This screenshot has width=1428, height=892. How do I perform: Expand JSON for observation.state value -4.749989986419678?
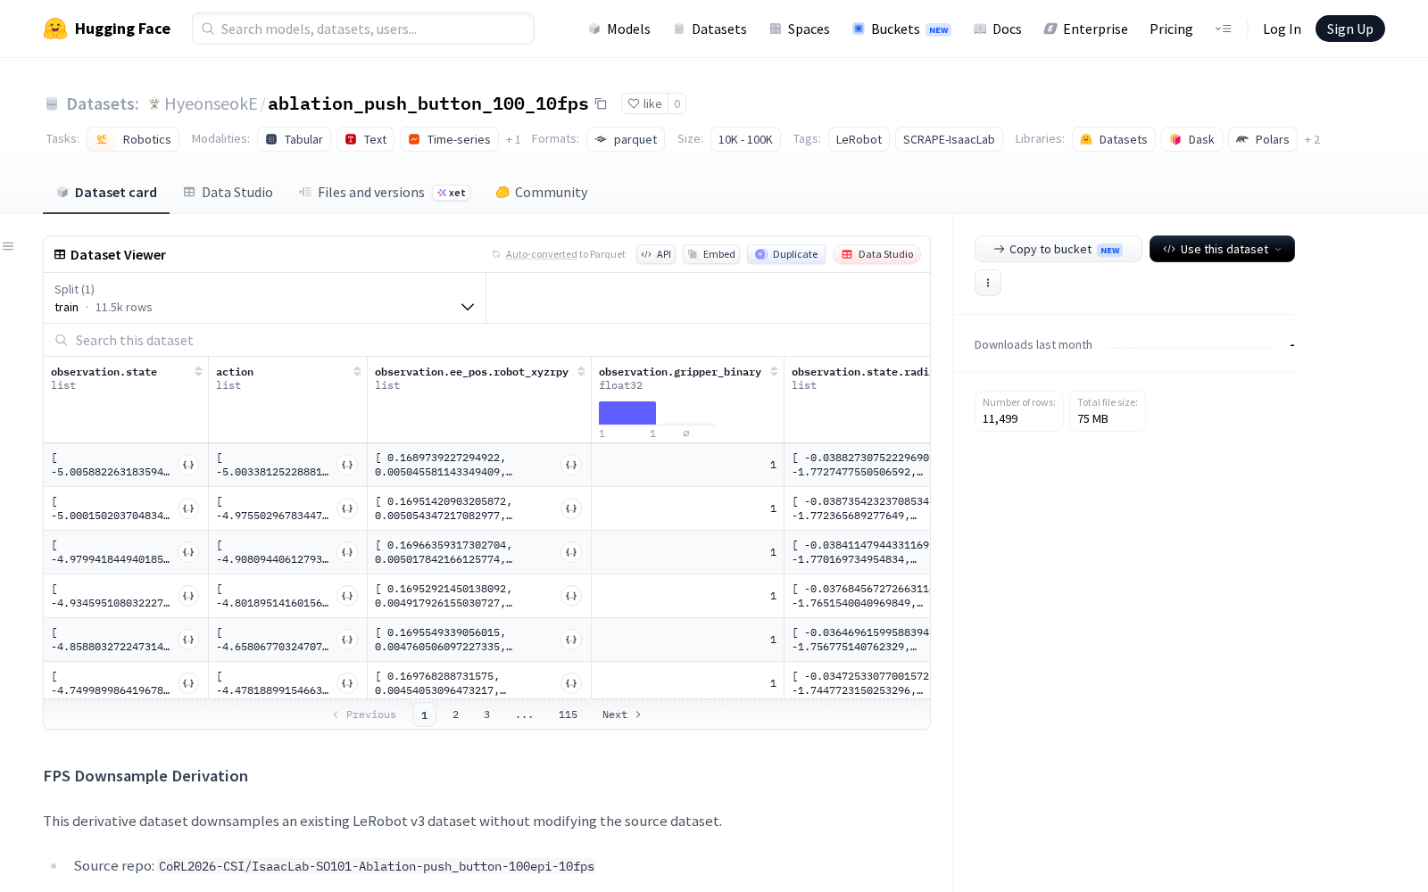[188, 683]
